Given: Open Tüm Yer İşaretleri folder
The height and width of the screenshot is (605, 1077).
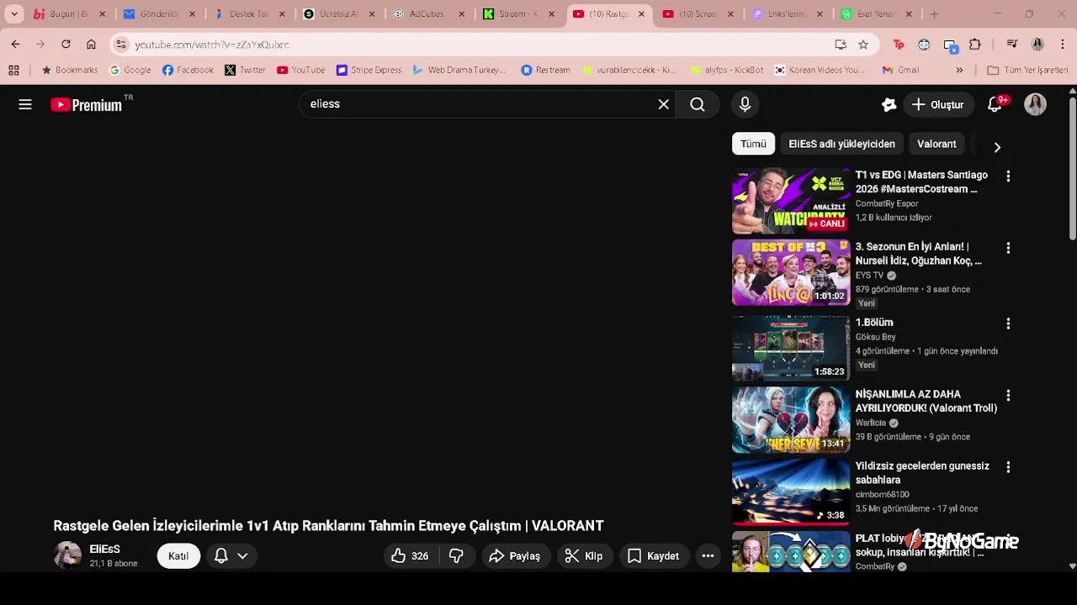Looking at the screenshot, I should point(1027,70).
